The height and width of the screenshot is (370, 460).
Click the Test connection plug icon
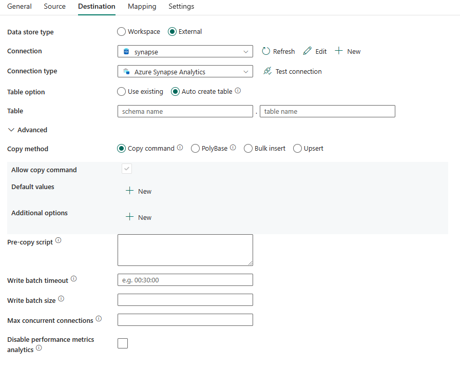[267, 71]
